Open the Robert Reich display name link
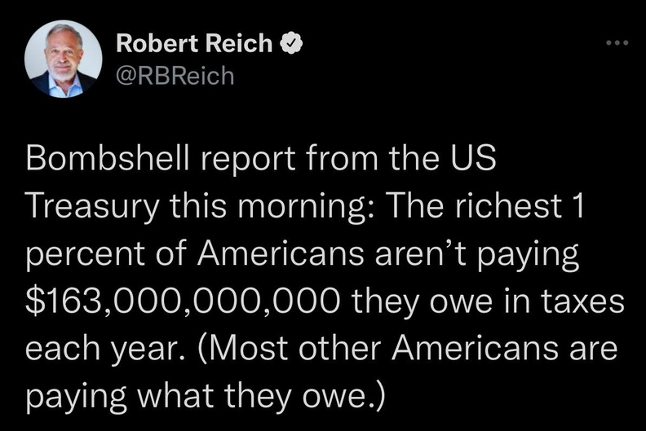 point(194,44)
